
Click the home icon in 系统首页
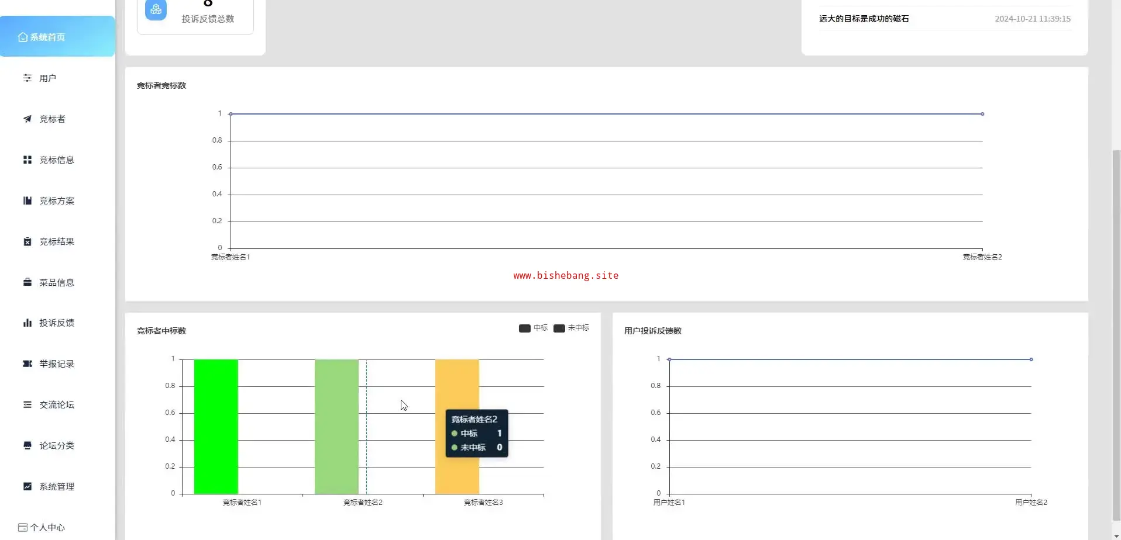23,37
